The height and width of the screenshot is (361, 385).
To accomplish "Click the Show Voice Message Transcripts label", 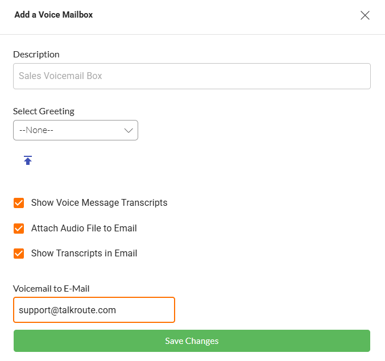I will pyautogui.click(x=99, y=203).
